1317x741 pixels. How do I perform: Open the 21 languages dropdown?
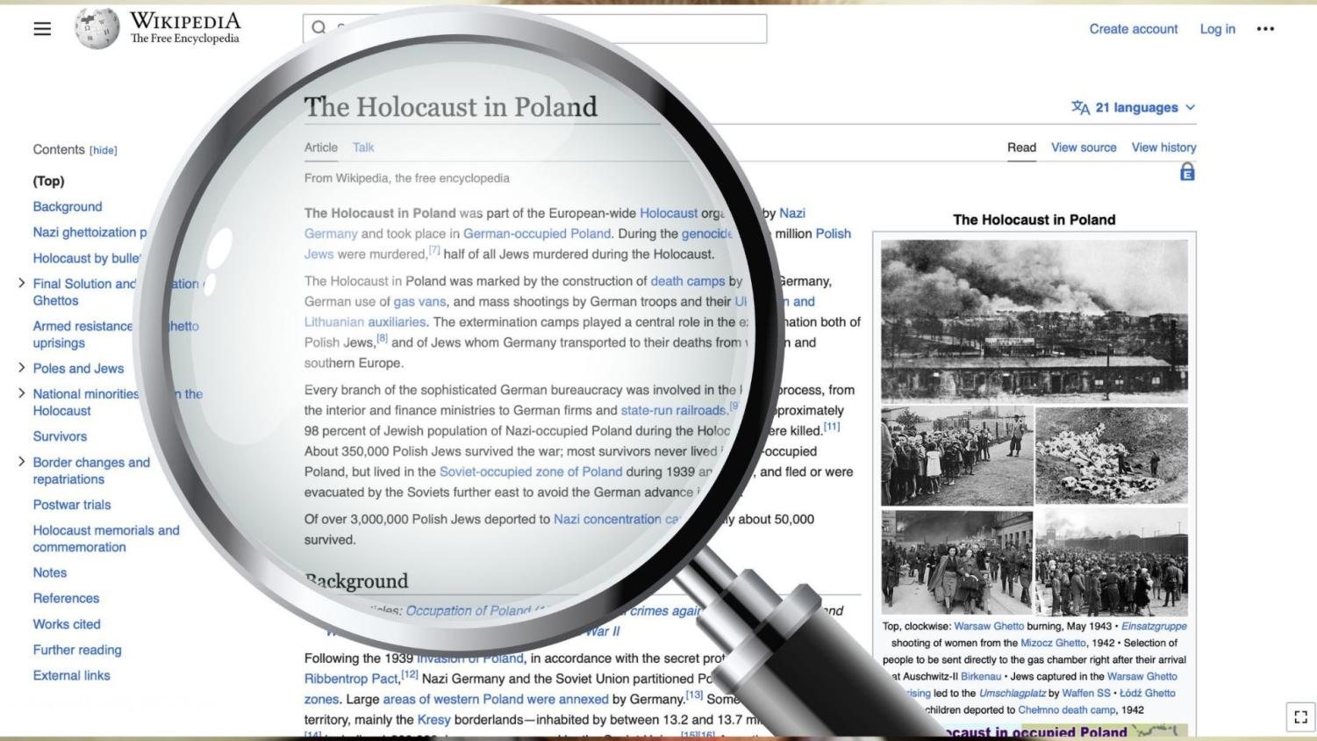pos(1134,107)
